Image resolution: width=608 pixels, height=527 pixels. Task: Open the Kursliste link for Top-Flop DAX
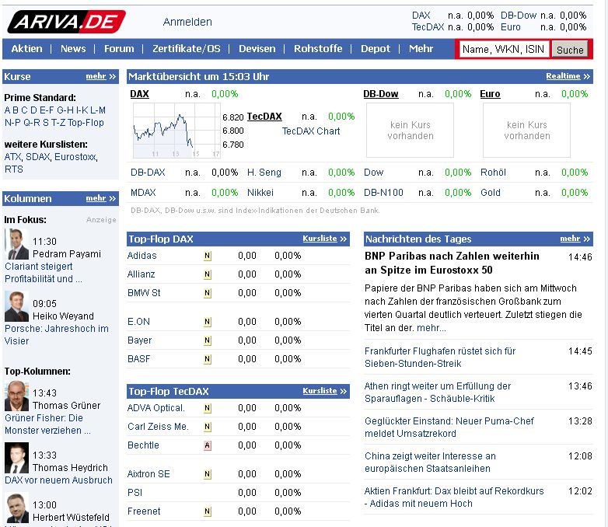(324, 239)
